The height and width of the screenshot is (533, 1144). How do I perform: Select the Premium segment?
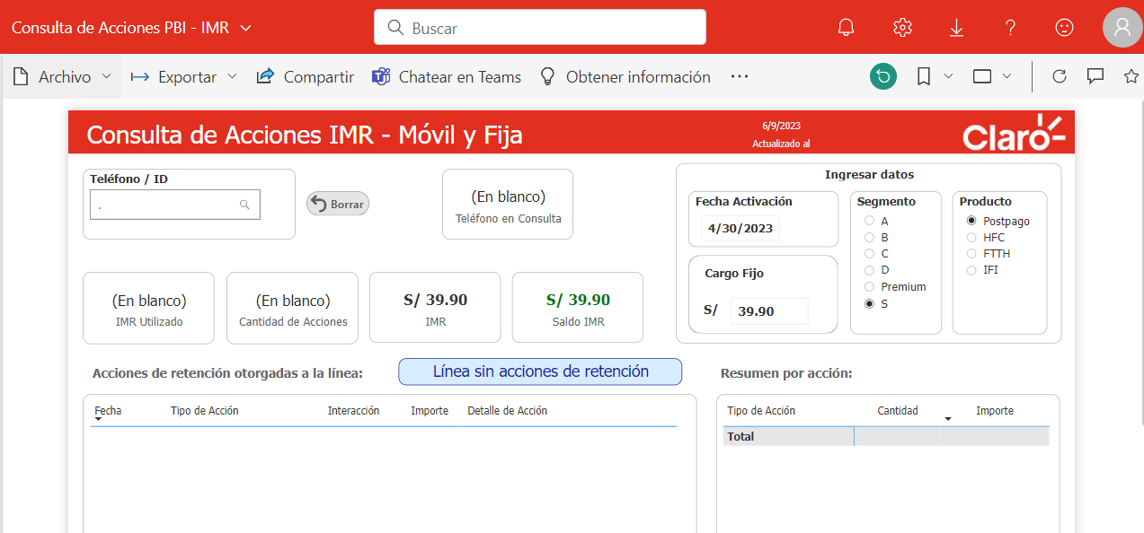(869, 287)
